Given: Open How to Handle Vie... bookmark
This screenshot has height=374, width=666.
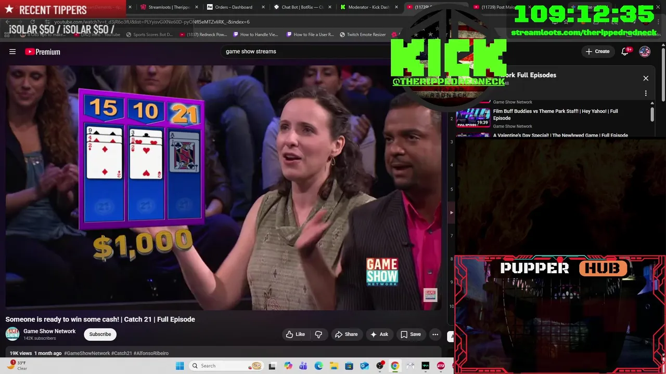Looking at the screenshot, I should coord(255,34).
